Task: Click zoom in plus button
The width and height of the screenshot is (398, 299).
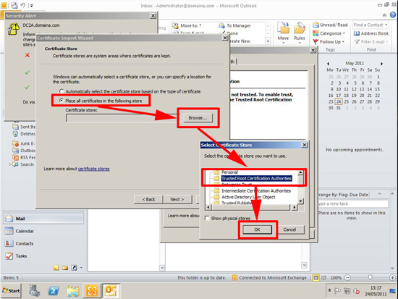Action: point(392,278)
